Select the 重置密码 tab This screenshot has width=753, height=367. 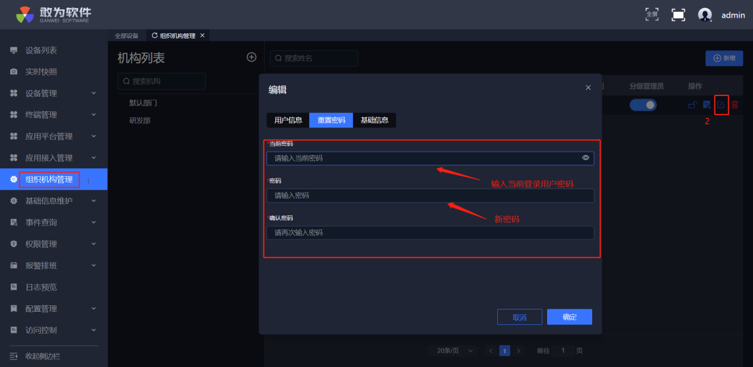[331, 120]
